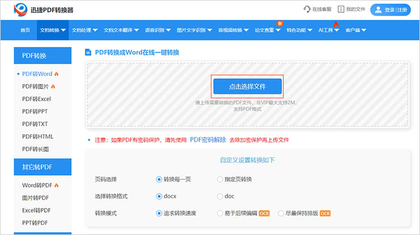Select Word转PDF in the sidebar
This screenshot has width=420, height=235.
(38, 185)
